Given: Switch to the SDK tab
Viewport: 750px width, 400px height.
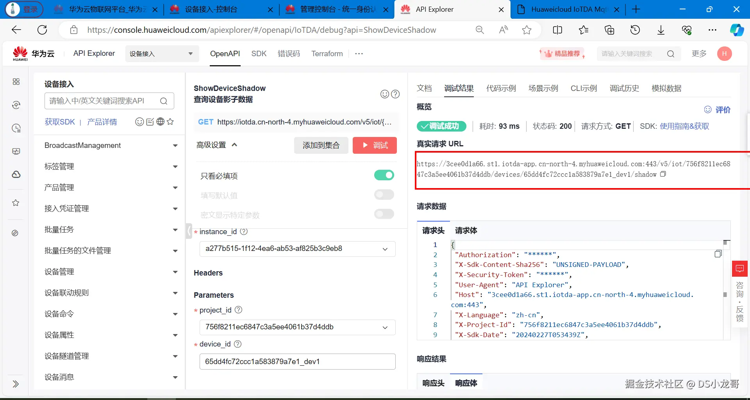Looking at the screenshot, I should click(x=259, y=54).
